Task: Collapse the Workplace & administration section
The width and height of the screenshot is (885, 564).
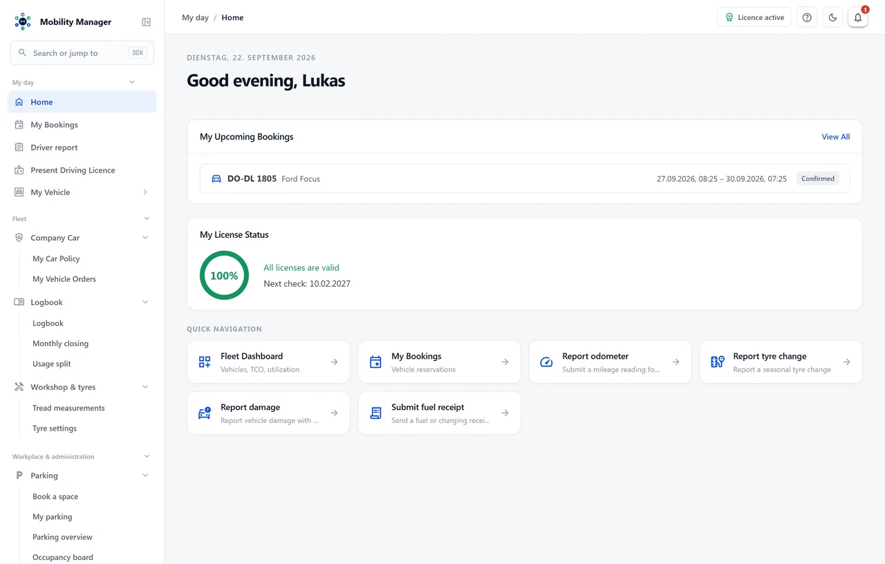Action: tap(147, 456)
